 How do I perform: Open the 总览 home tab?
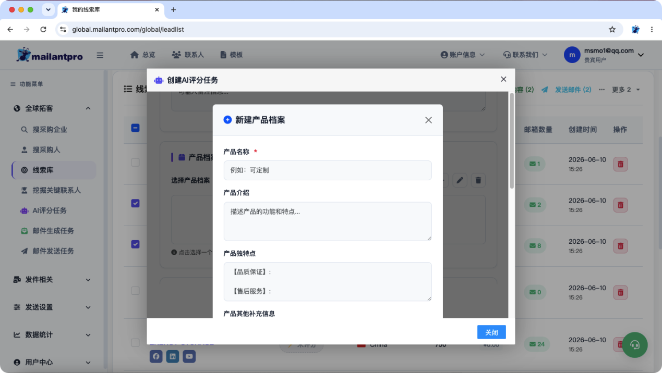coord(142,55)
